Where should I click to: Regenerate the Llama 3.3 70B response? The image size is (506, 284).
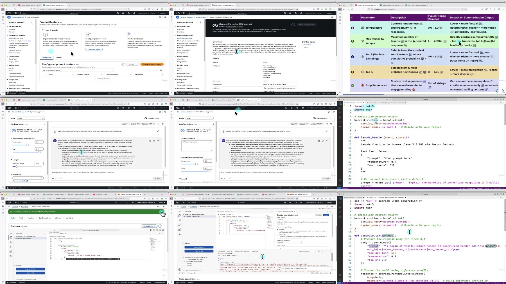(322, 140)
